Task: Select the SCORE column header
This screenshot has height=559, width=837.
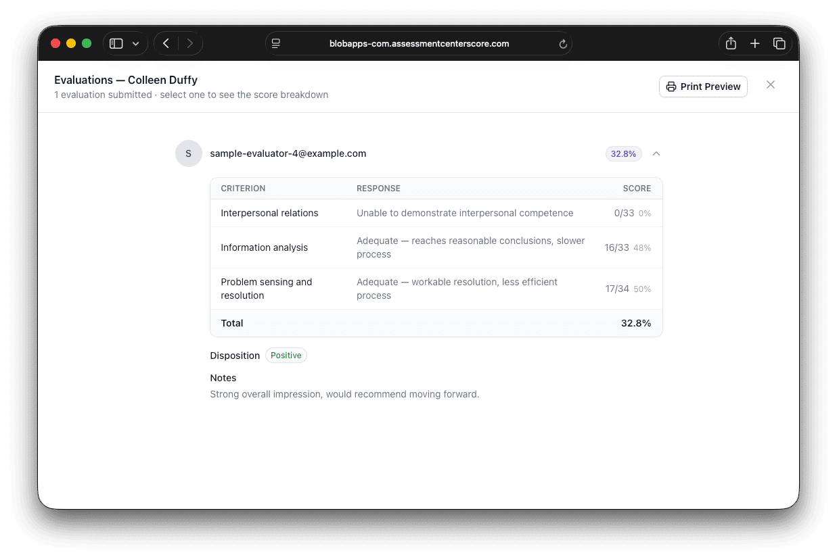Action: [x=637, y=189]
